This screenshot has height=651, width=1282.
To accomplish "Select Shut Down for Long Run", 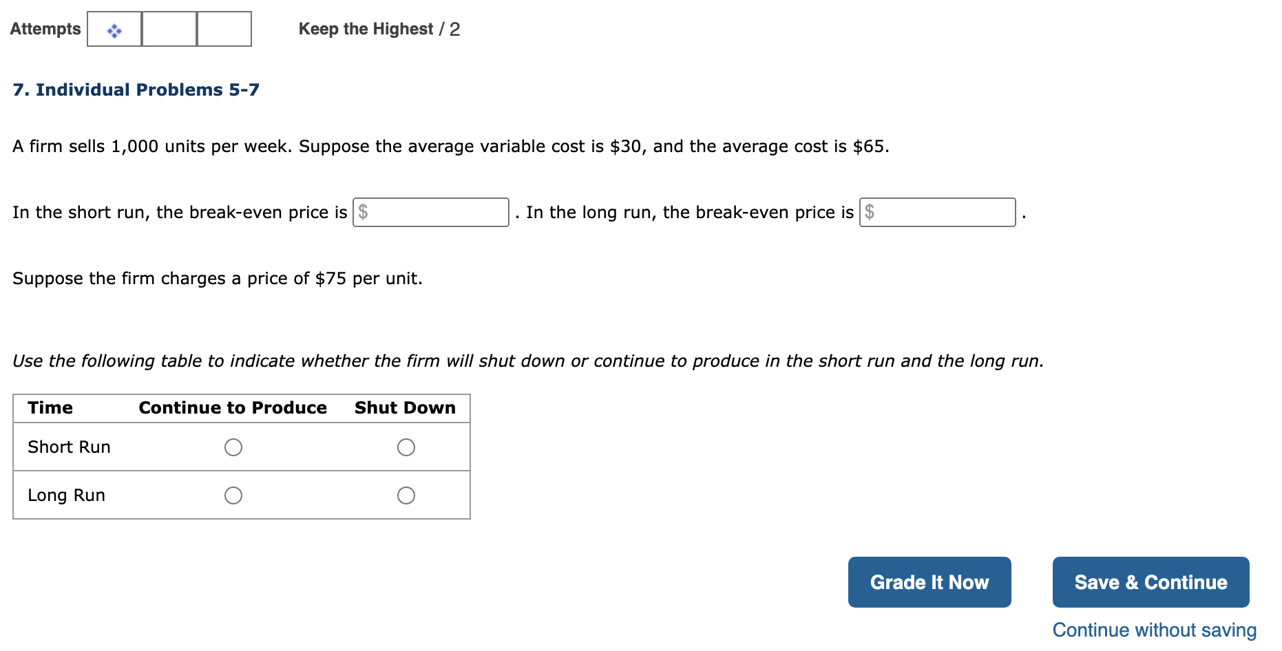I will [406, 495].
